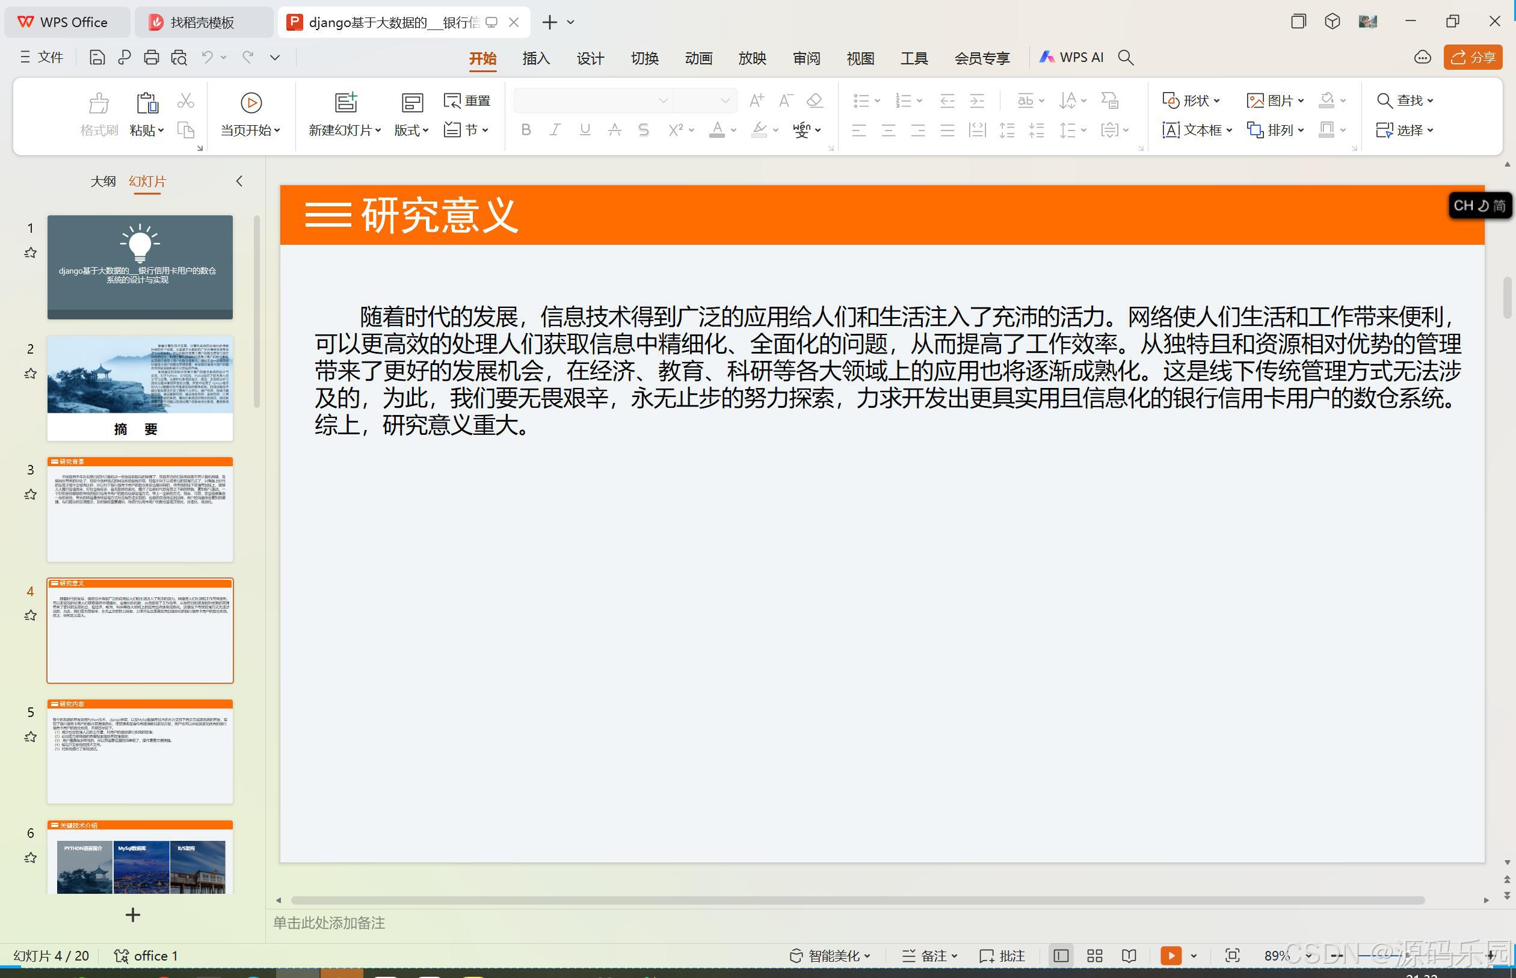Viewport: 1516px width, 978px height.
Task: Open the Shapes (形状) tool
Action: 1193,100
